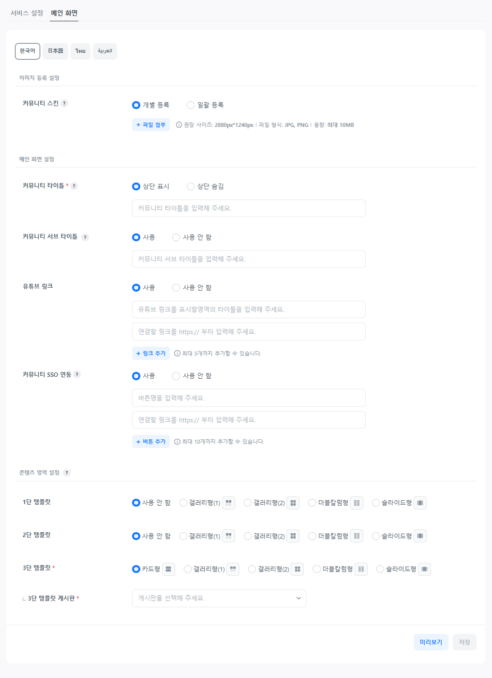Click 파일 첨부 button
The height and width of the screenshot is (678, 492).
pos(151,125)
